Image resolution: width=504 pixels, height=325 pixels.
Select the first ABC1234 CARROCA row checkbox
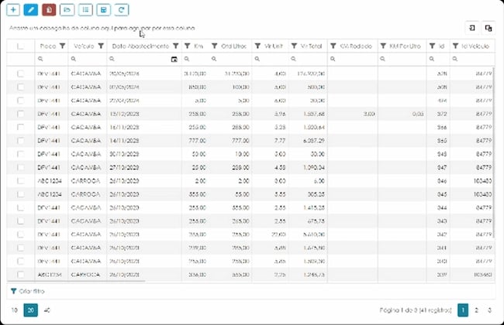pos(21,180)
